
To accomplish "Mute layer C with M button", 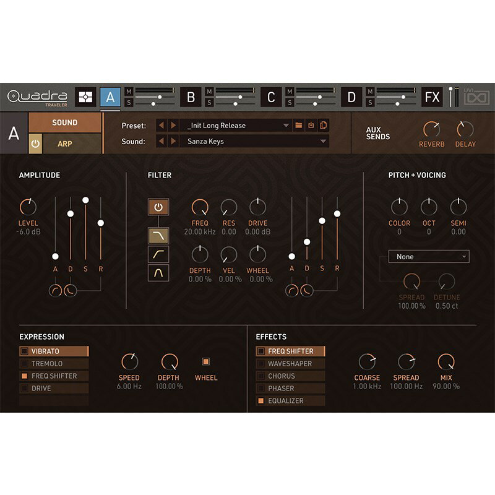I will (x=289, y=92).
